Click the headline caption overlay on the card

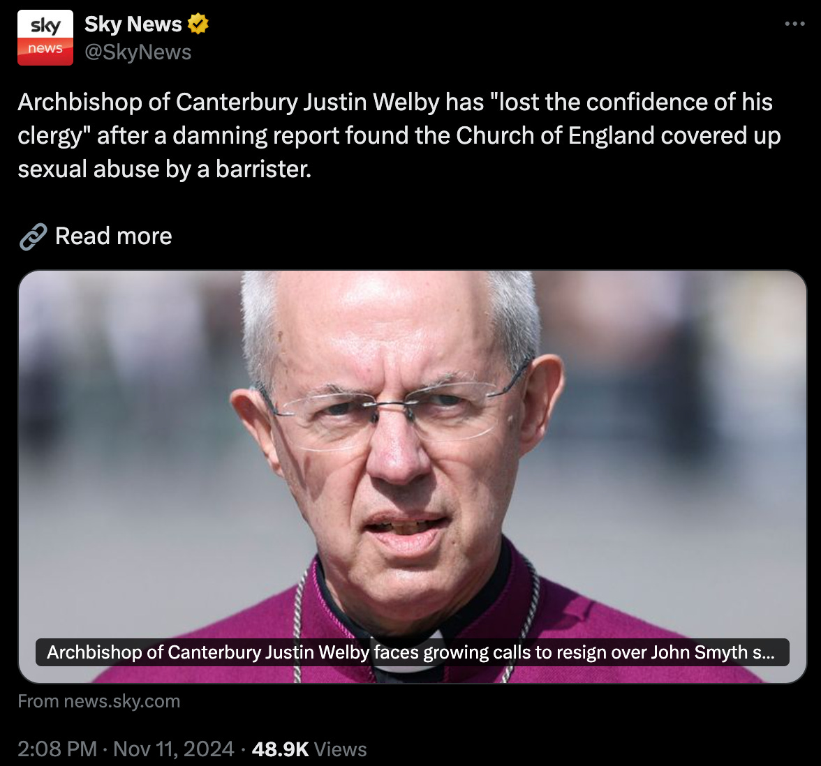tap(412, 652)
